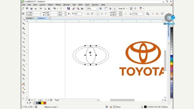The image size is (194, 109).
Task: Expand status bar coordinates arrow button
Action: pyautogui.click(x=36, y=107)
